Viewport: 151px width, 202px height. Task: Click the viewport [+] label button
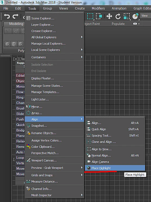coord(16,59)
